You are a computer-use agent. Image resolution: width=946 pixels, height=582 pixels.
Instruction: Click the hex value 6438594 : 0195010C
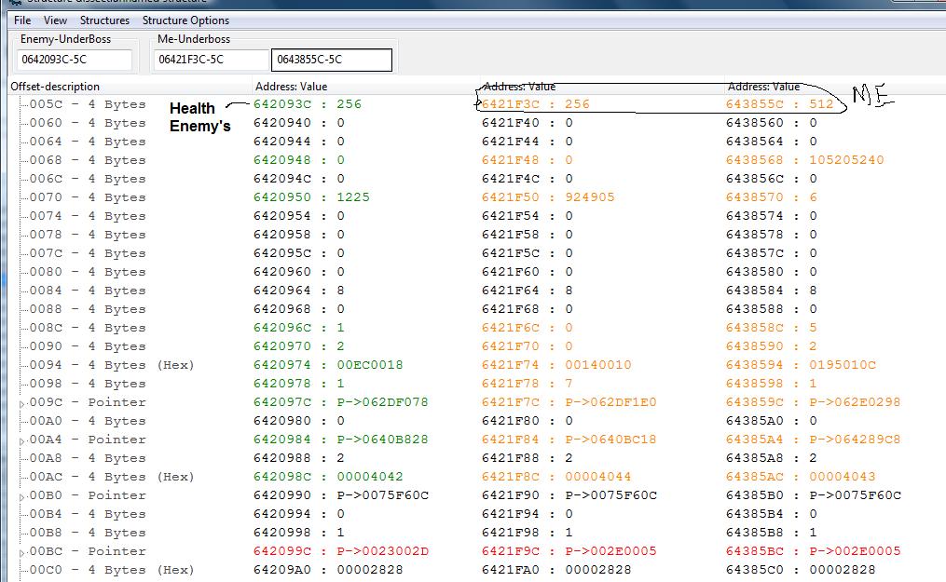[801, 365]
